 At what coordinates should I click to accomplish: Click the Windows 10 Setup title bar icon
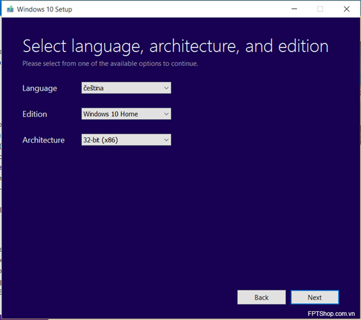click(x=10, y=9)
